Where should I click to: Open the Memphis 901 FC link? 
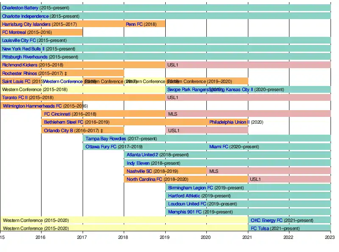click(x=185, y=212)
